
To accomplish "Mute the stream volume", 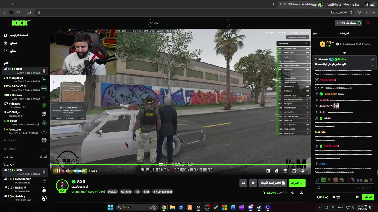I will [x=67, y=171].
